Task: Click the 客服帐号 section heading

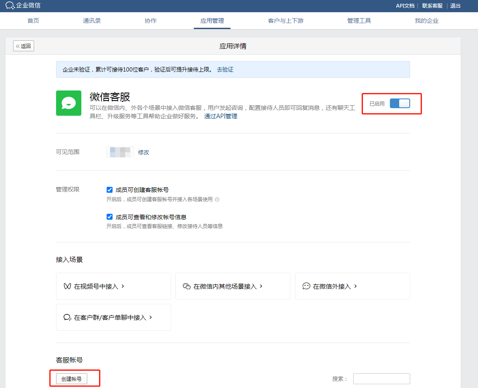Action: pos(69,360)
